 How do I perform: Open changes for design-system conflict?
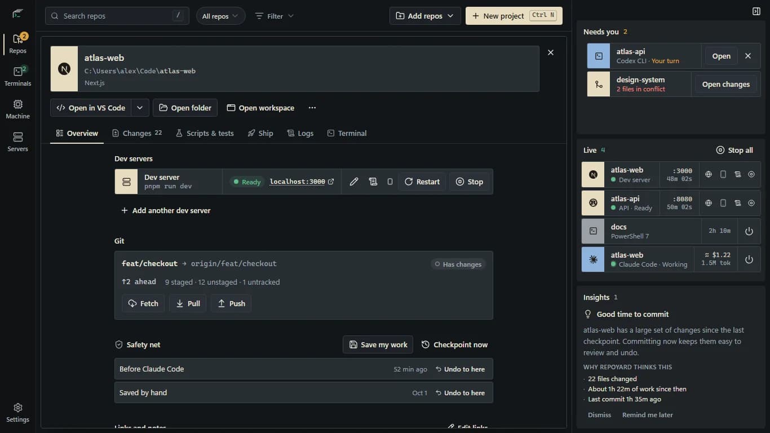point(725,84)
